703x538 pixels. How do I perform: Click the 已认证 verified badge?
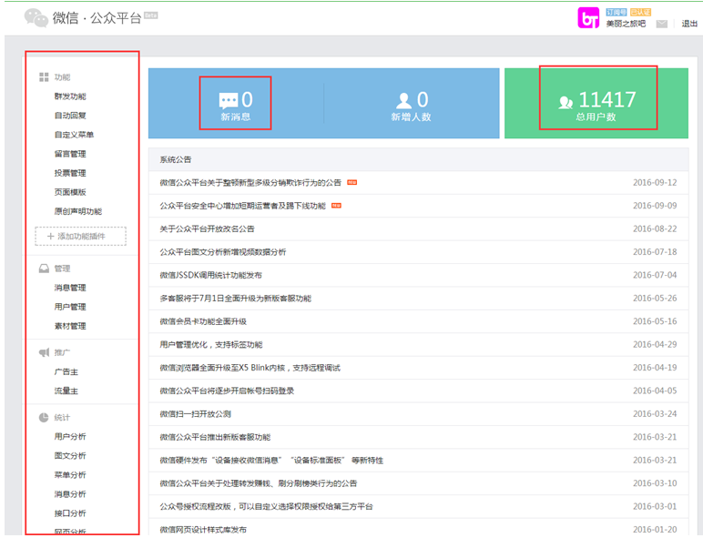[640, 12]
